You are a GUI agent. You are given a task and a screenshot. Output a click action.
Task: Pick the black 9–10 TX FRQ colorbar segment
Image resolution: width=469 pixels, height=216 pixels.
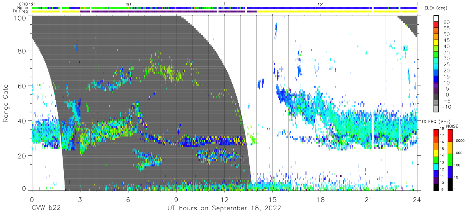pos(437,186)
